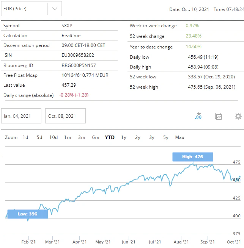Set zoom to 1d
The image size is (244, 248).
(x=25, y=137)
